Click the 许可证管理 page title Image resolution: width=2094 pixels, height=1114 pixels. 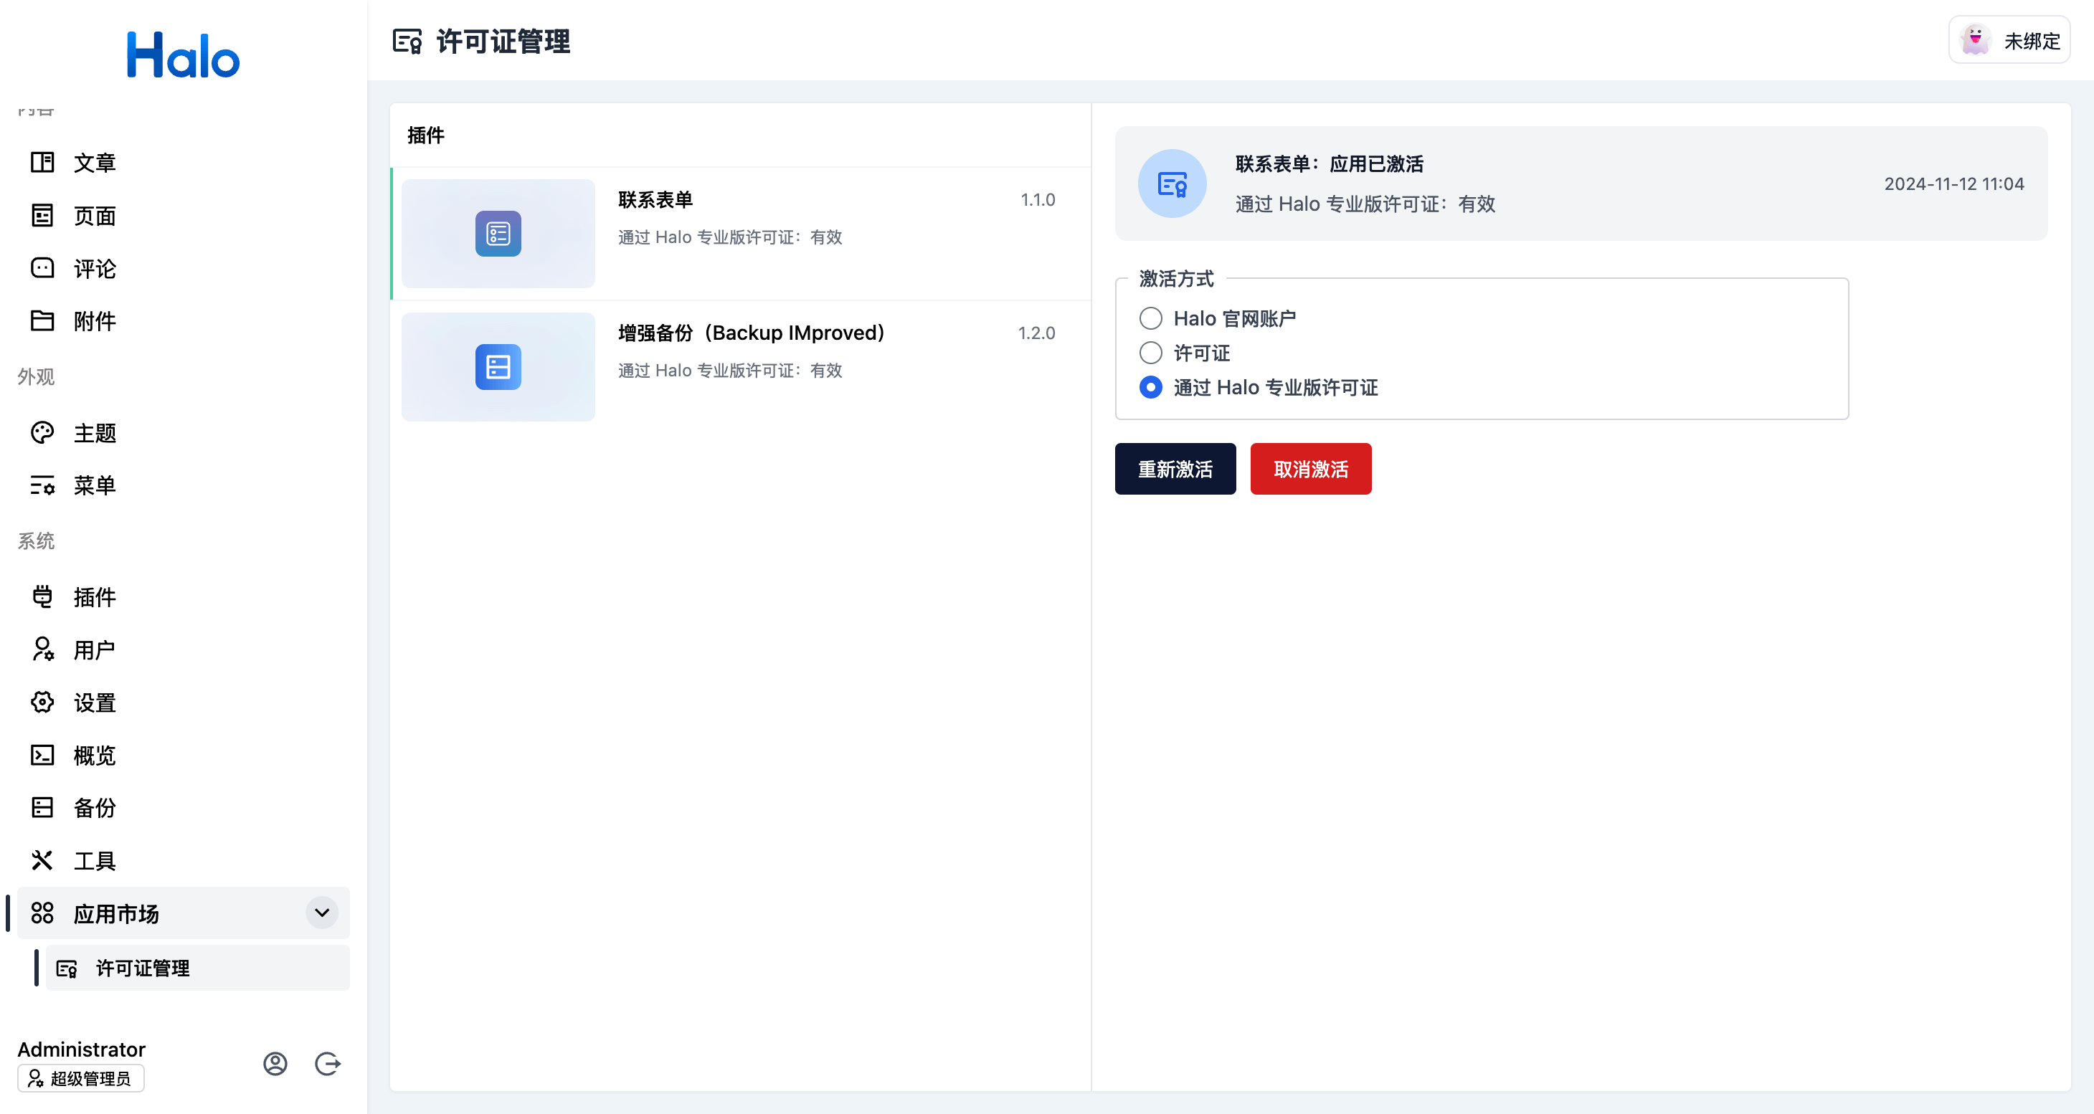coord(503,42)
